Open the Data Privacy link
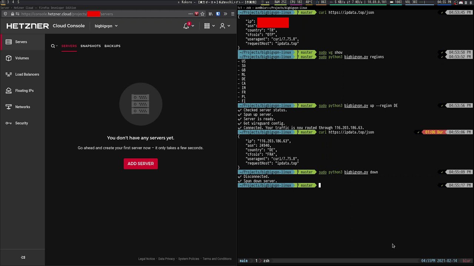The image size is (474, 266). point(167,259)
